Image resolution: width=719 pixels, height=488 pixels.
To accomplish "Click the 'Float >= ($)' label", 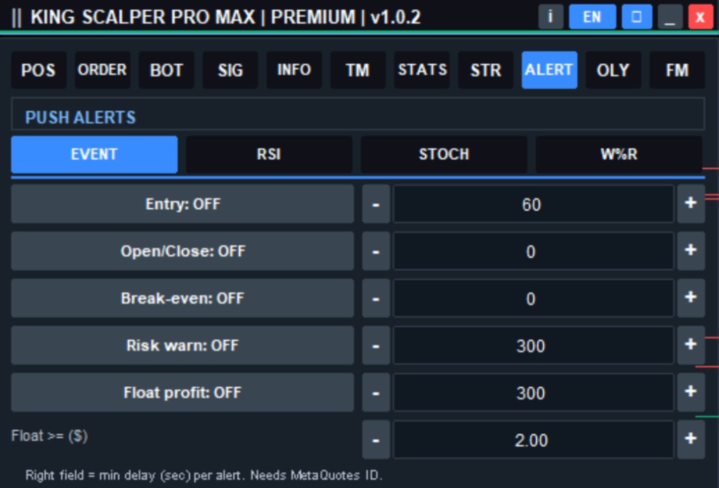I will (50, 436).
